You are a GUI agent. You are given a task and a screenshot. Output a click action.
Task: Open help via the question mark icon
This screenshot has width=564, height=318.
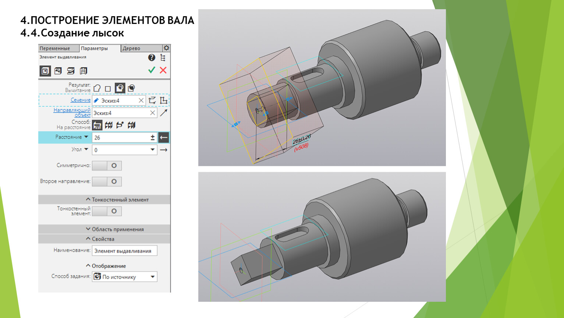pyautogui.click(x=152, y=57)
